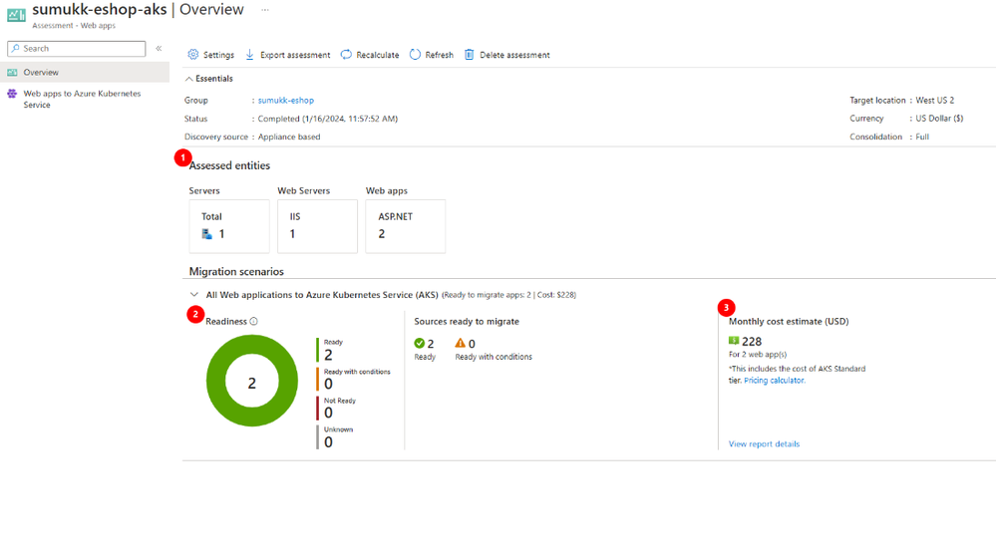Click the Refresh button label
The image size is (996, 557).
click(440, 55)
